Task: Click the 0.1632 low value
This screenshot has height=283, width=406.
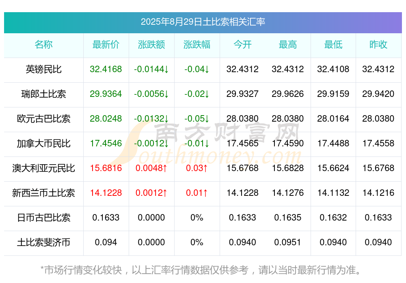Action: [x=333, y=218]
